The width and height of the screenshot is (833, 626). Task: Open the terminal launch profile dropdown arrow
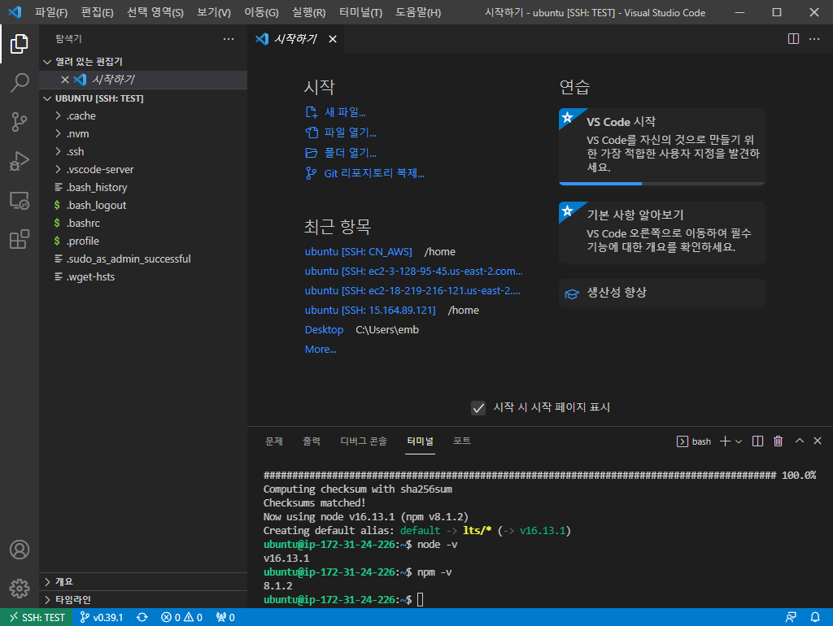(739, 441)
